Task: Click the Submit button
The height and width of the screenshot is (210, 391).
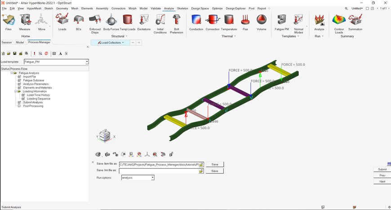Action: pos(382,169)
